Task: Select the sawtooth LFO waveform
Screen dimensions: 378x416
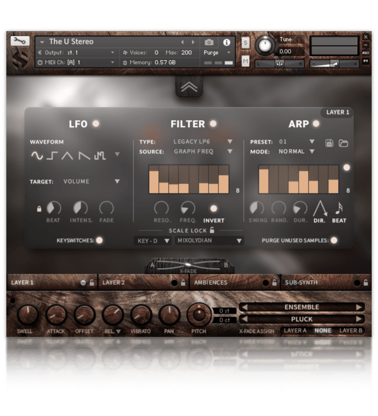Action: (84, 155)
